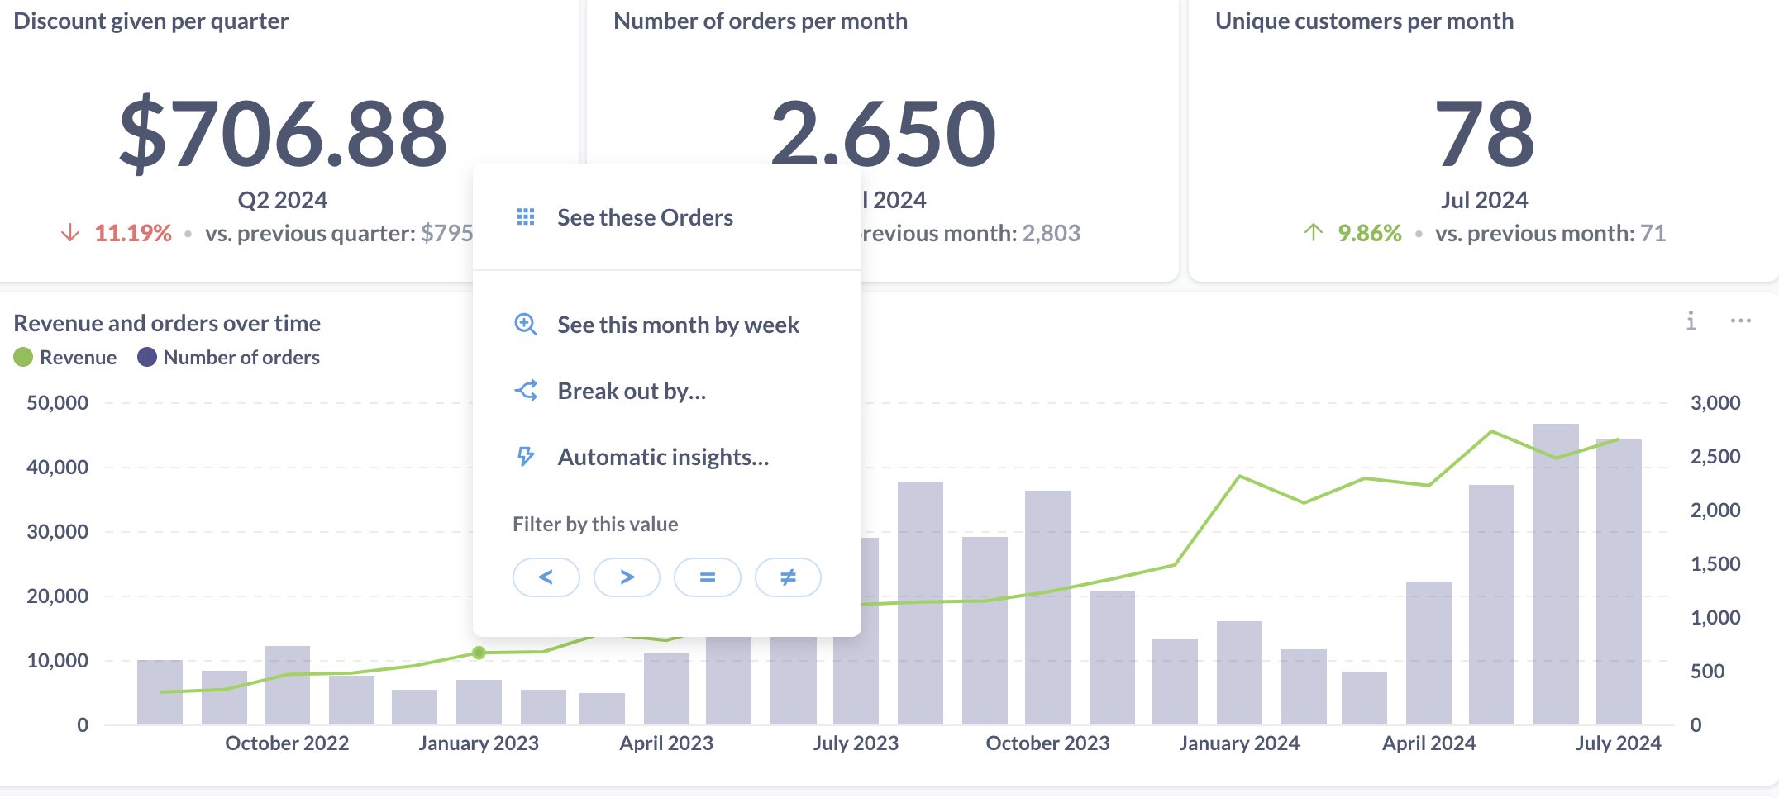Click the green upward arrow beside 9.86%
Screen dimensions: 1779x798
1313,233
